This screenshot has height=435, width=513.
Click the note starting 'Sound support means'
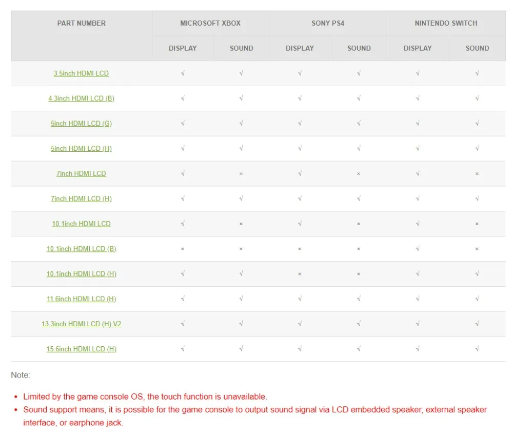pos(255,416)
